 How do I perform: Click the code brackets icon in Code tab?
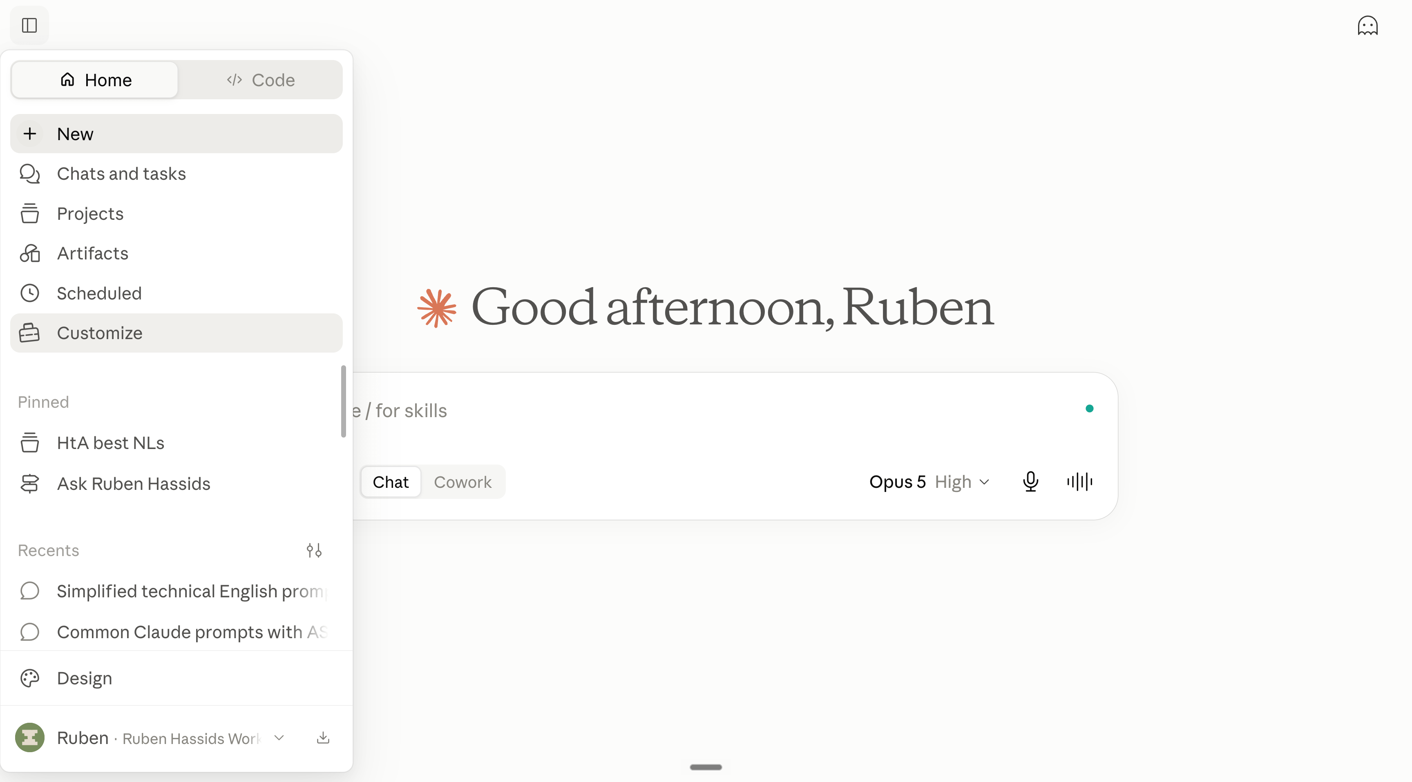[234, 80]
